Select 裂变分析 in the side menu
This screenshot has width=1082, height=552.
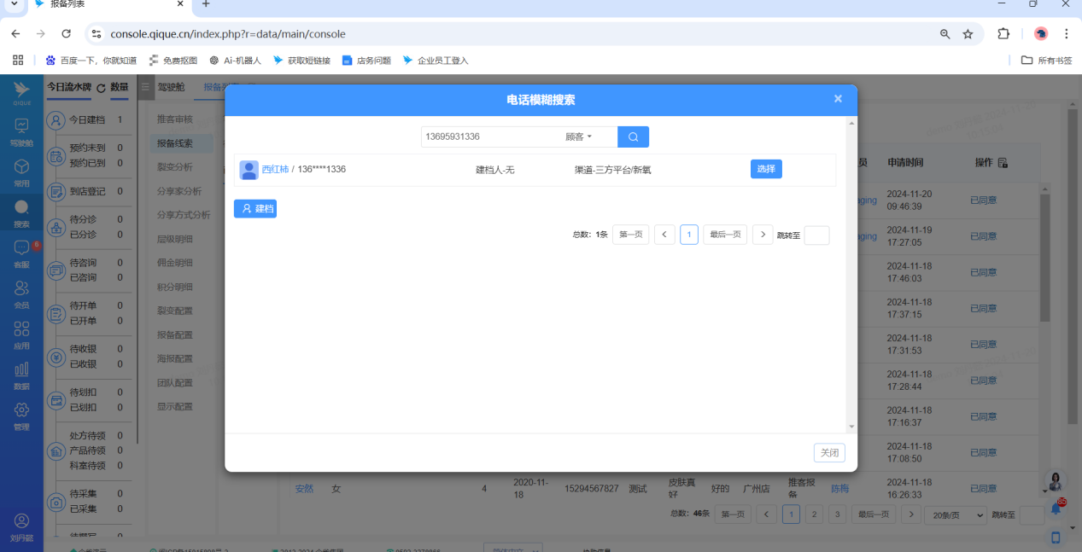click(x=175, y=167)
